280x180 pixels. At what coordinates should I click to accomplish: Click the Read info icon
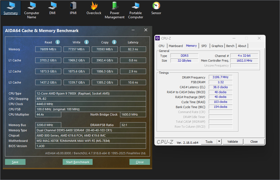[x=58, y=42]
